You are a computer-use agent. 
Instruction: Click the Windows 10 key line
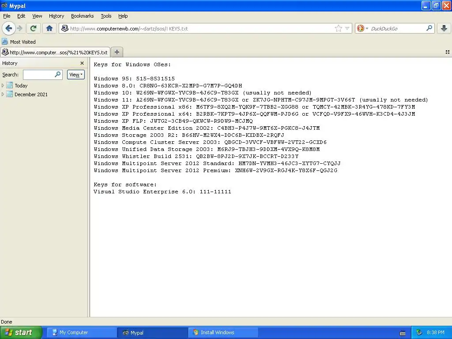point(203,93)
